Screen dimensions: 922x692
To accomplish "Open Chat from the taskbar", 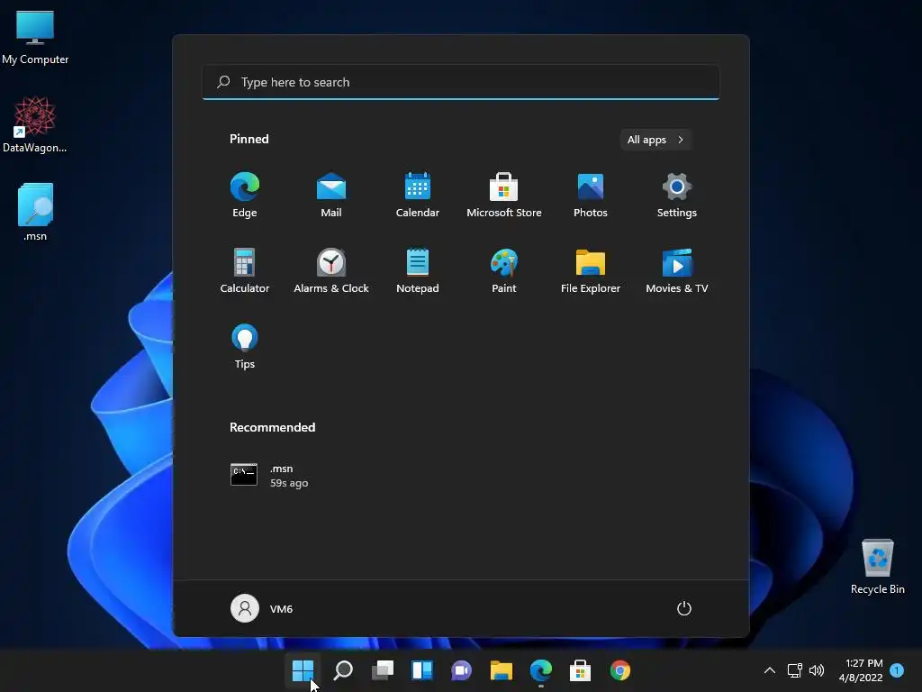I will (462, 670).
